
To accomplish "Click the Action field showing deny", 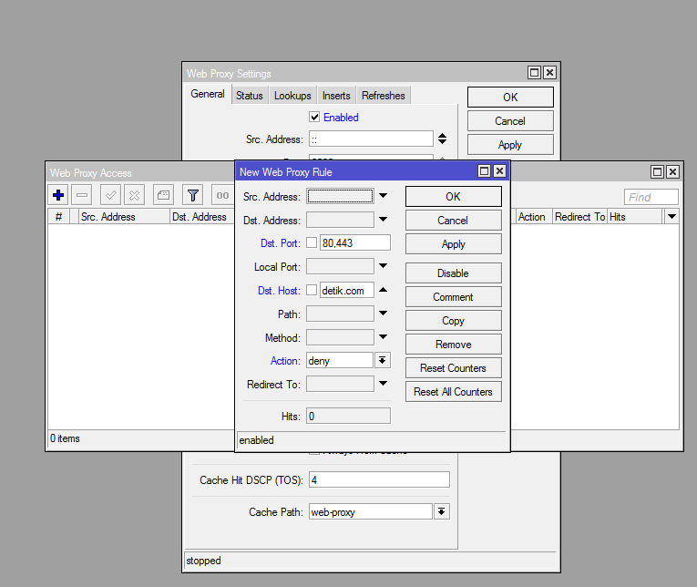I will pos(340,360).
